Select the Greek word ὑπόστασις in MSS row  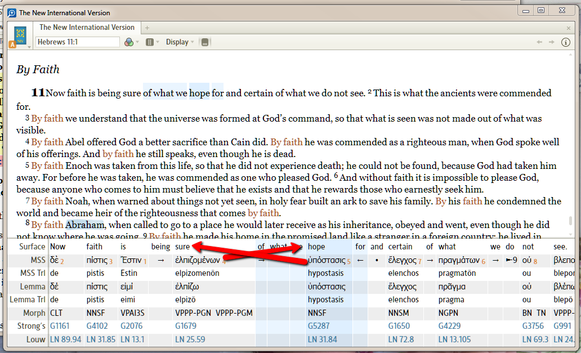tap(327, 261)
